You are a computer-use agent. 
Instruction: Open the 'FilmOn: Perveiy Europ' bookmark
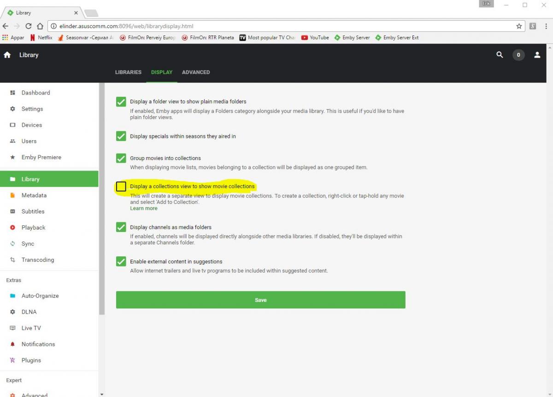click(148, 38)
